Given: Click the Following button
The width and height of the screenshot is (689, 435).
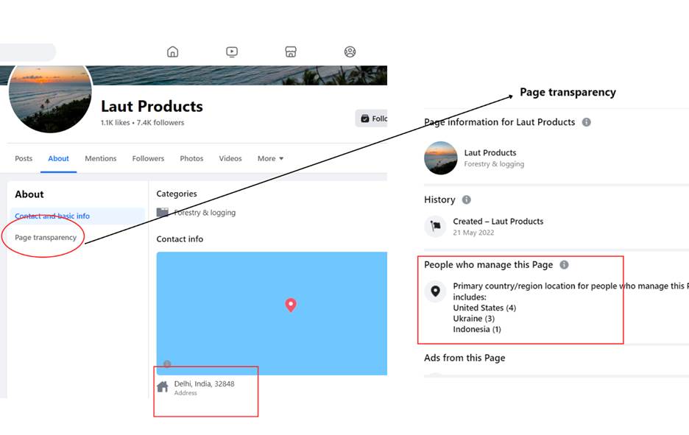Looking at the screenshot, I should pyautogui.click(x=372, y=119).
